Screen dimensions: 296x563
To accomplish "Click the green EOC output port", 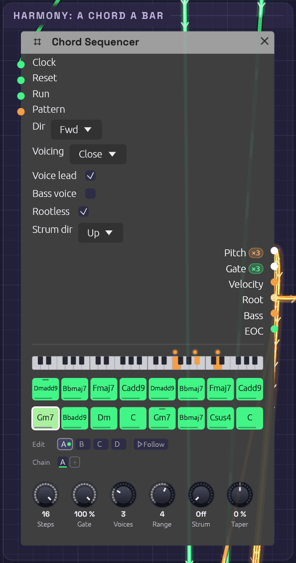I will (274, 329).
